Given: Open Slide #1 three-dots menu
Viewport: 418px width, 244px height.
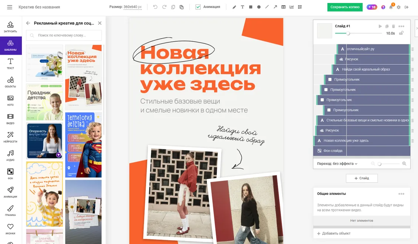Looking at the screenshot, I should pyautogui.click(x=401, y=26).
